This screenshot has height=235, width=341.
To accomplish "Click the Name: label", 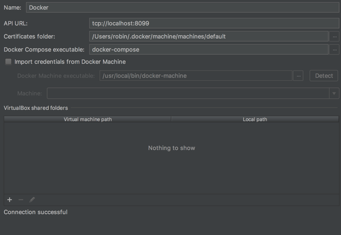I will [x=12, y=8].
